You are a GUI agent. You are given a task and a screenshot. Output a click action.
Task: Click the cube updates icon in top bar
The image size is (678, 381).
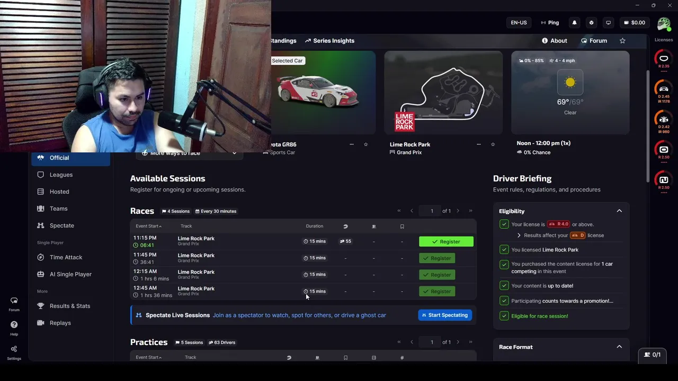591,23
